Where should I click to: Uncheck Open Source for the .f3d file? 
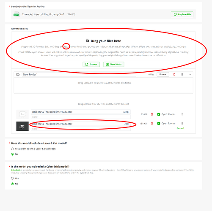pyautogui.click(x=159, y=123)
